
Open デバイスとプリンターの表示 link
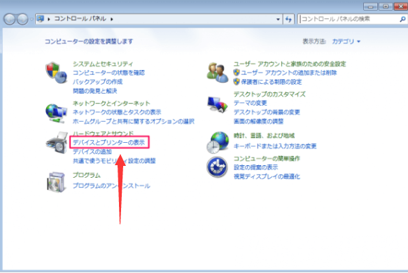coord(108,142)
